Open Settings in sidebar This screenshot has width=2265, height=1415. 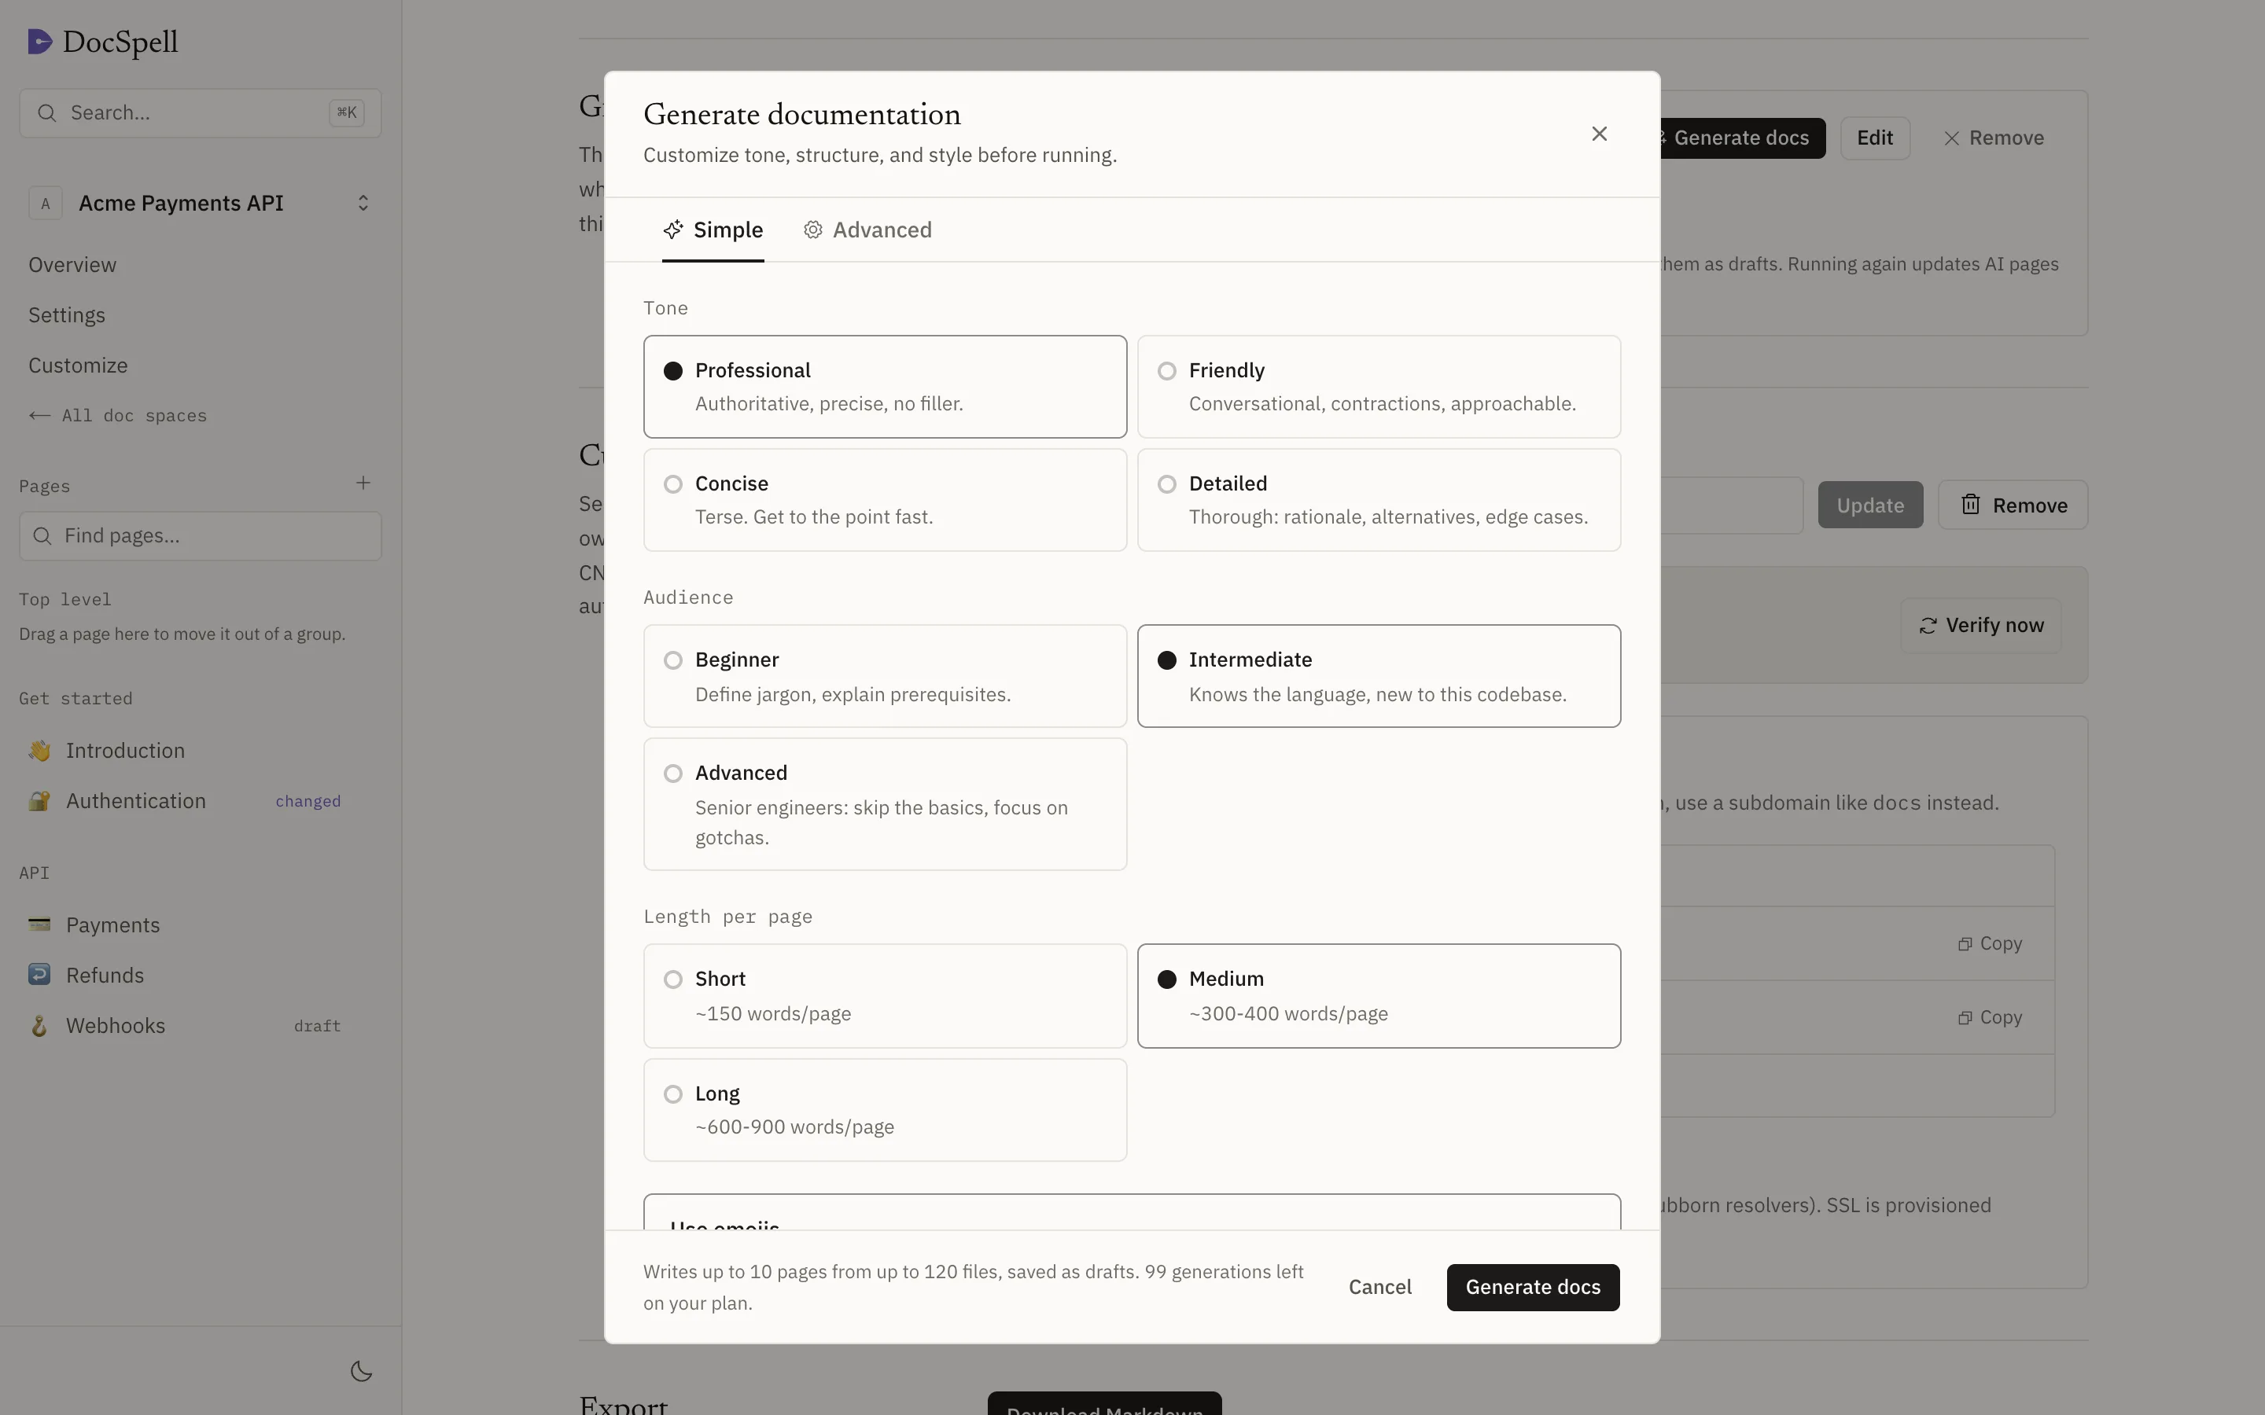(x=66, y=315)
